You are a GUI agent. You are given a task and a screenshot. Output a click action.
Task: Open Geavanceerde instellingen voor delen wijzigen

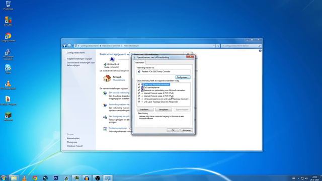81,64
